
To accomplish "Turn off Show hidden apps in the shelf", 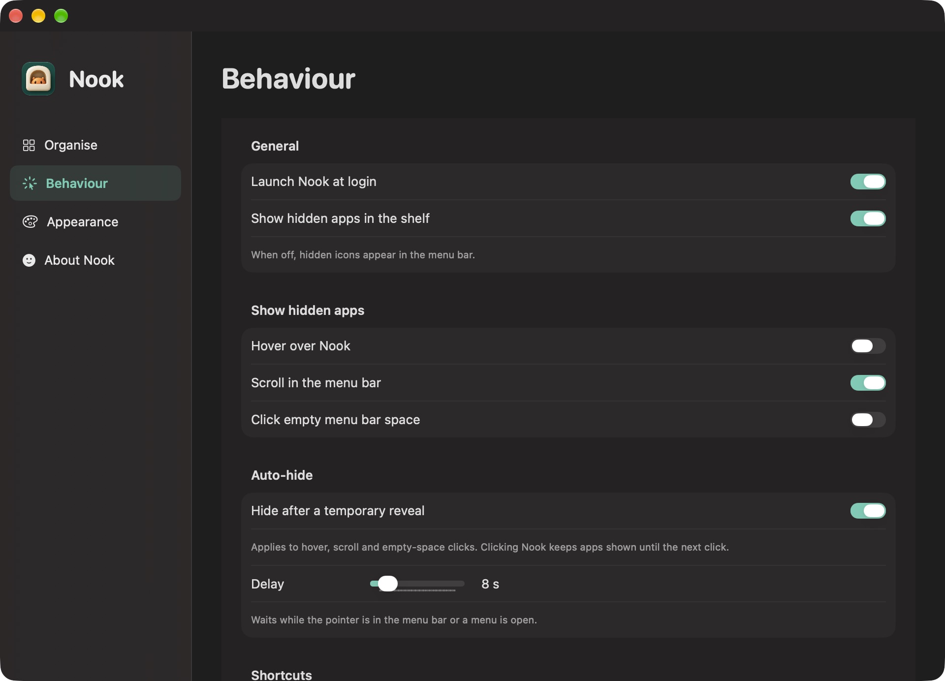I will pos(868,218).
